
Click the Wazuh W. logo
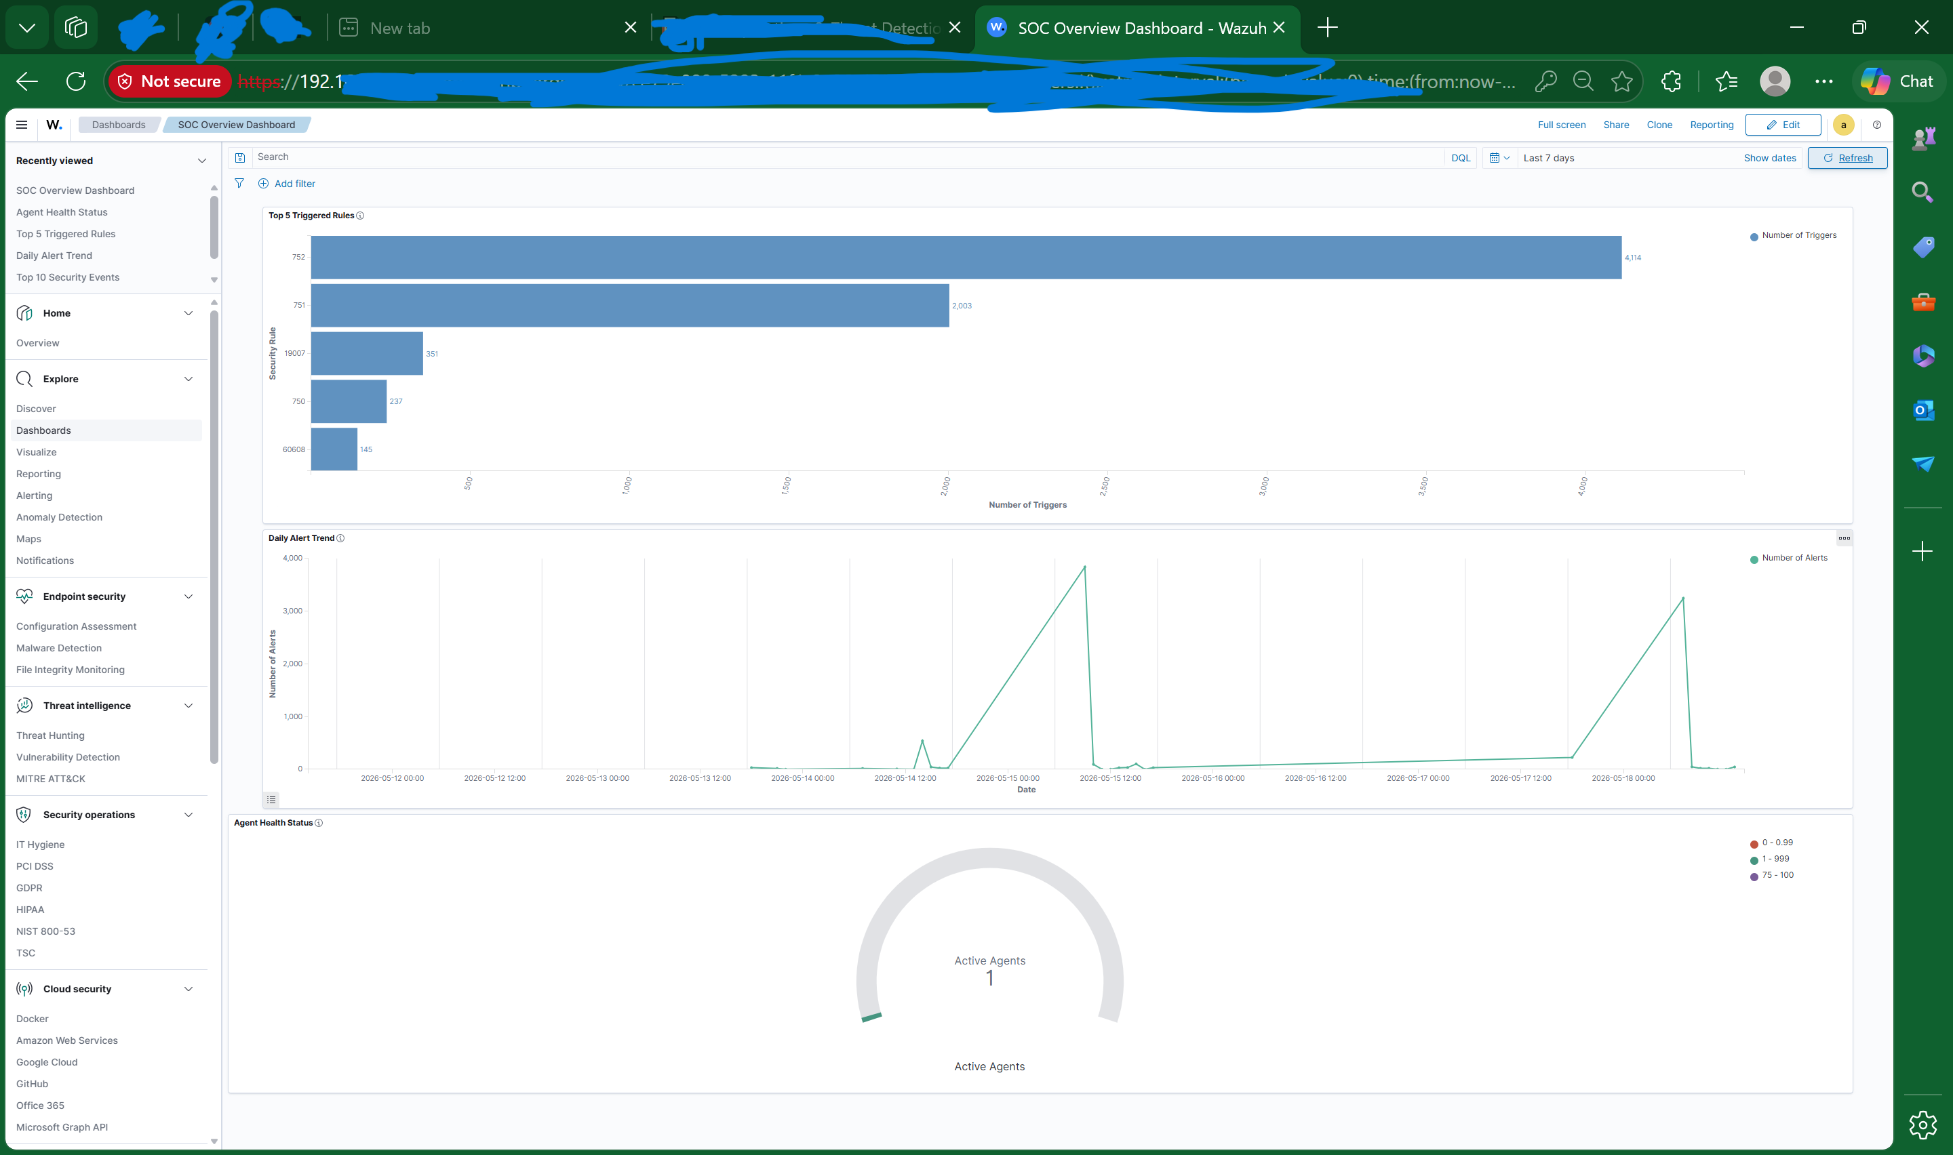(x=54, y=125)
